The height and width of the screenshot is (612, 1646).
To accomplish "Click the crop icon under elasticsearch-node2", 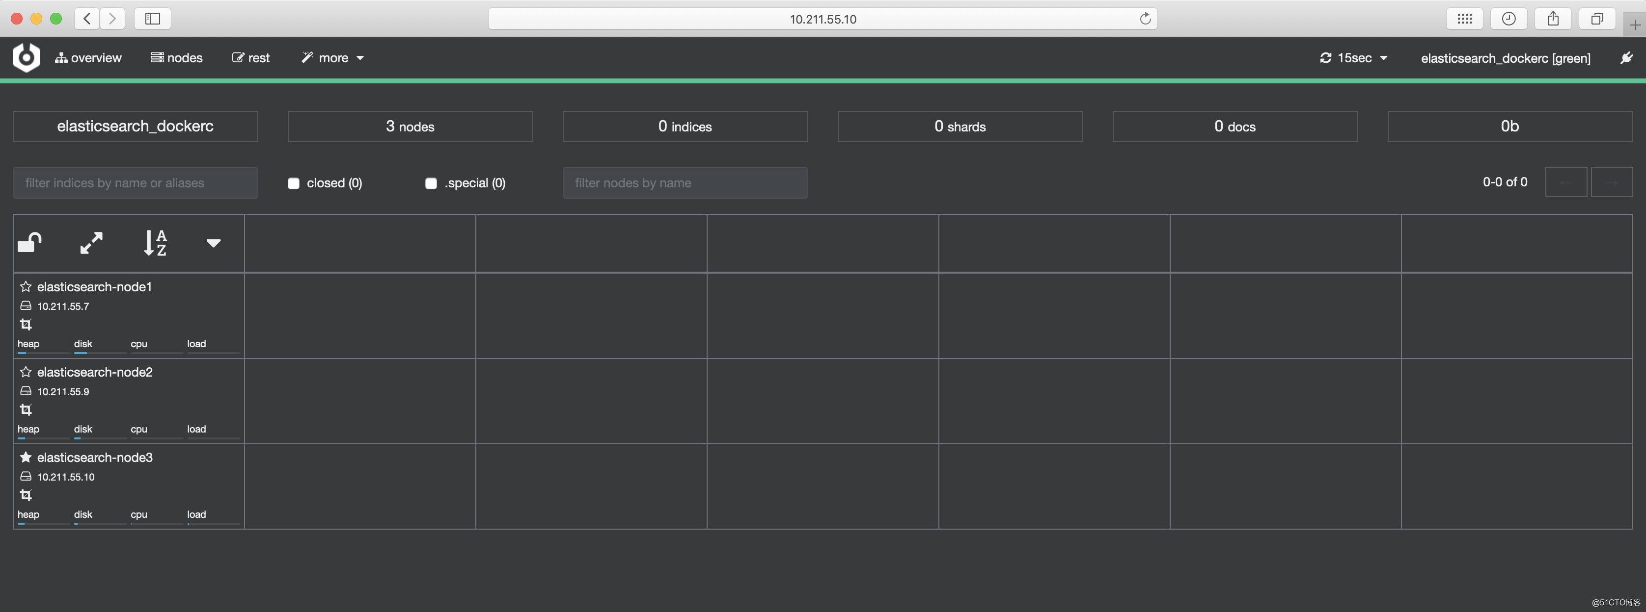I will (26, 410).
